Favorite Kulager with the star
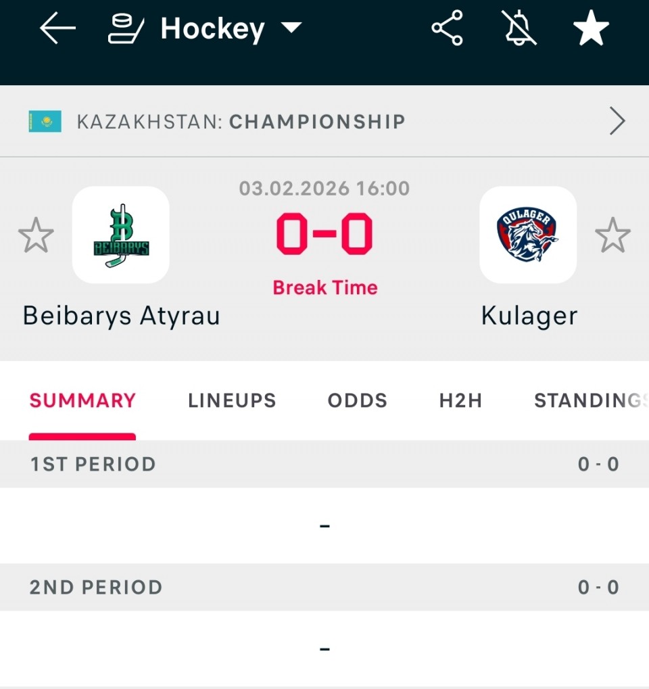 click(612, 235)
